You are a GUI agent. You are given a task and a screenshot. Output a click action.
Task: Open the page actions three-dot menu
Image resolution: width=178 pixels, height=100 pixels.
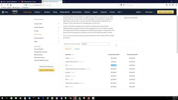[x=119, y=5]
